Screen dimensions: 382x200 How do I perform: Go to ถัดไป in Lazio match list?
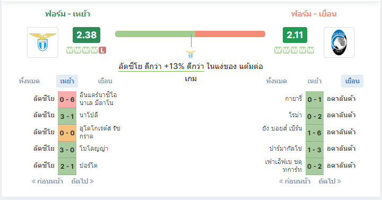click(x=82, y=181)
